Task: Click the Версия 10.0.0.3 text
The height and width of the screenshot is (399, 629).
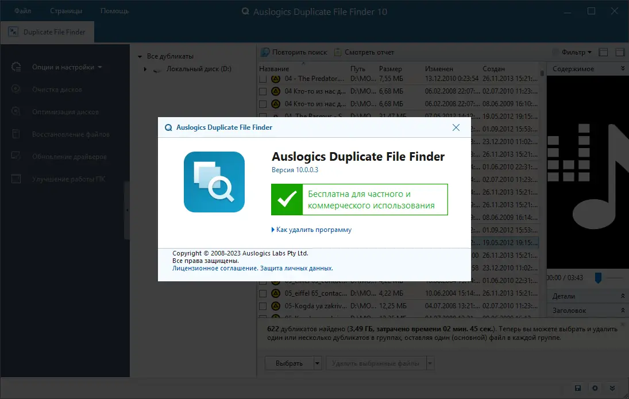Action: click(x=295, y=170)
